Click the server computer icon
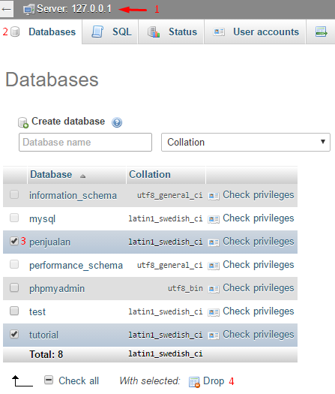Image resolution: width=335 pixels, height=394 pixels. pos(29,10)
